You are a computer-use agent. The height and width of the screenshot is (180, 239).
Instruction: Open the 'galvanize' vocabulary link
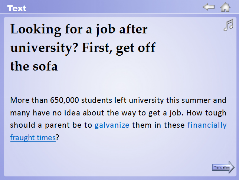[112, 125]
